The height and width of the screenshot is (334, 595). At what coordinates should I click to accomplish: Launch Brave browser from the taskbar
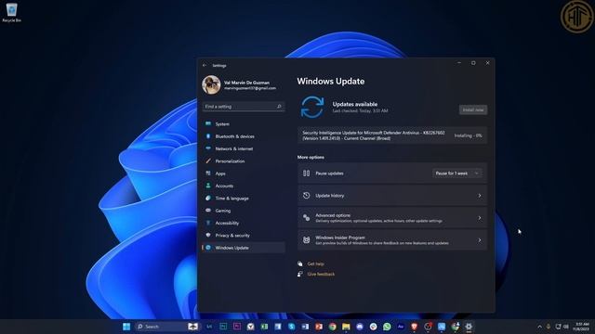(x=414, y=327)
